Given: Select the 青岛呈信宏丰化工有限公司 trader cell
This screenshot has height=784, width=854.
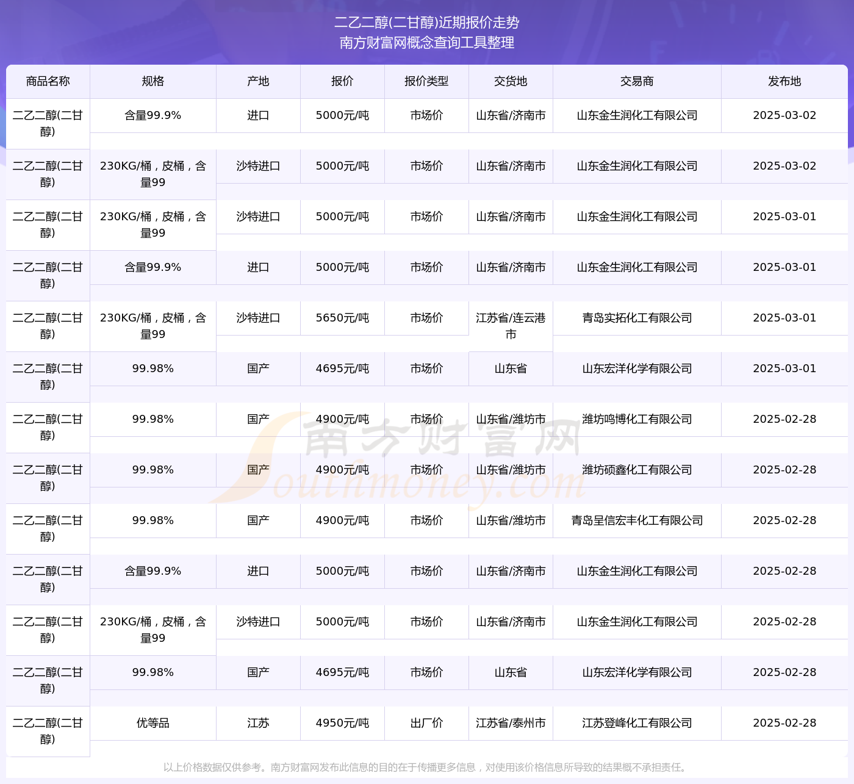Looking at the screenshot, I should [x=637, y=520].
